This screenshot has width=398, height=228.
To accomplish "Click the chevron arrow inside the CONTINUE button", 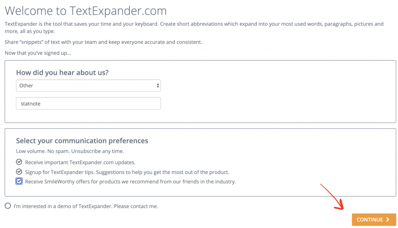I will (x=388, y=219).
